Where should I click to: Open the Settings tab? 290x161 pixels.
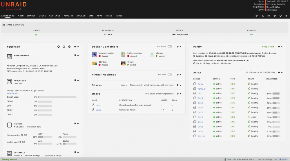(55, 16)
